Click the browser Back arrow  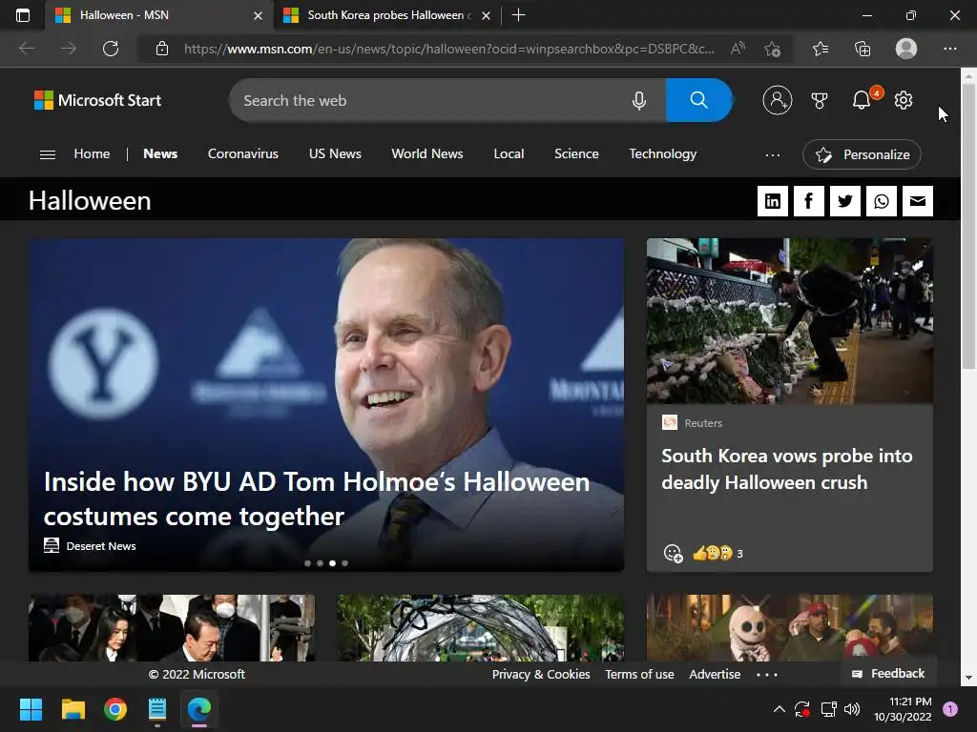(27, 49)
